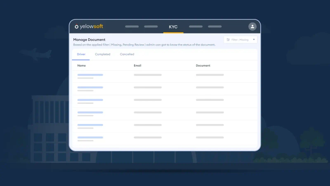Viewport: 330px width, 186px height.
Task: Sort by the Email column header
Action: pyautogui.click(x=138, y=66)
